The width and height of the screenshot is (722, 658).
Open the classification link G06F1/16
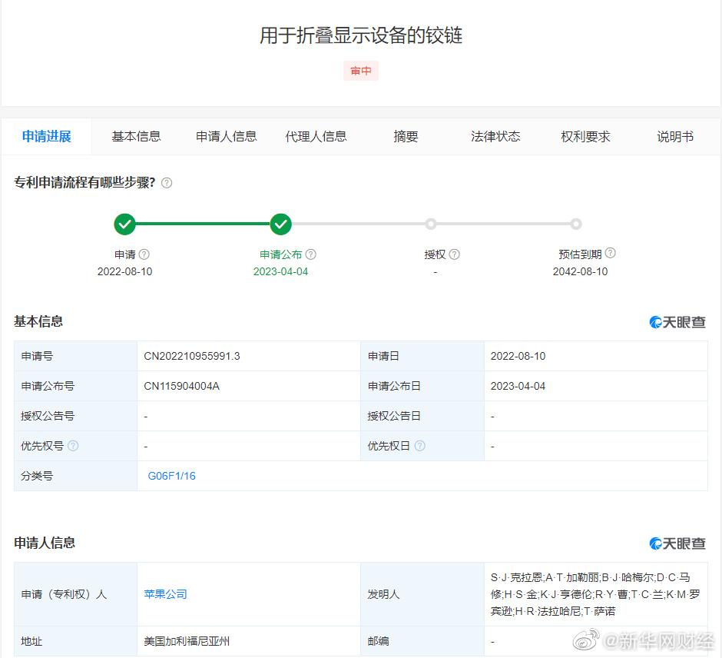click(x=171, y=476)
